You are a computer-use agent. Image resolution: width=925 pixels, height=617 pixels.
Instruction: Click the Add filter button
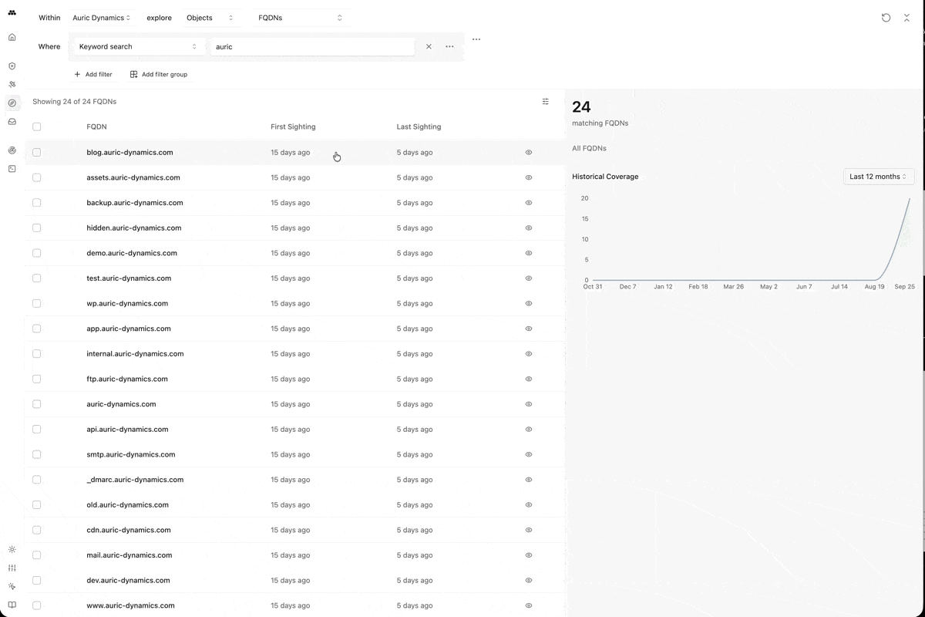pos(93,75)
